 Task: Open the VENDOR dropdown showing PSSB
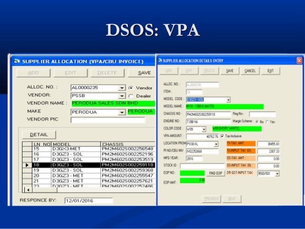(x=122, y=96)
